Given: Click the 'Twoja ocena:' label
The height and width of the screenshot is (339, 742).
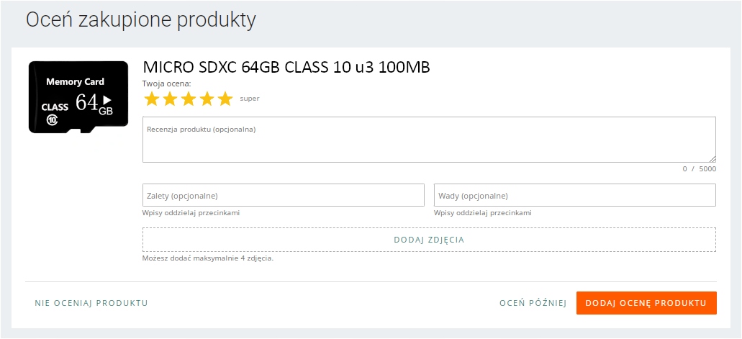Looking at the screenshot, I should click(166, 83).
